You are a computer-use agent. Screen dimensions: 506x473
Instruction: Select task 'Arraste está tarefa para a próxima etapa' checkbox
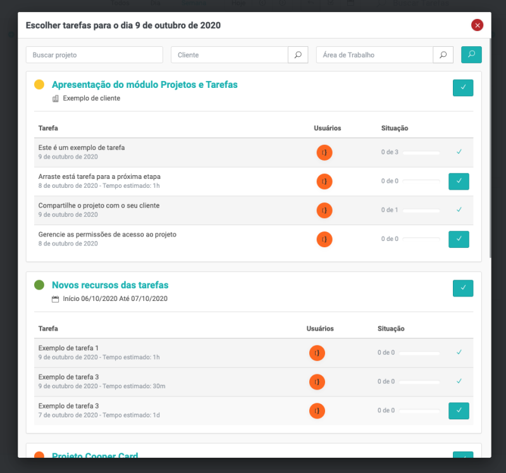coord(459,181)
